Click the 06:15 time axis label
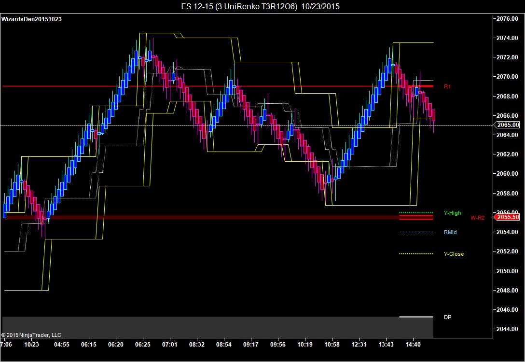 [x=89, y=345]
